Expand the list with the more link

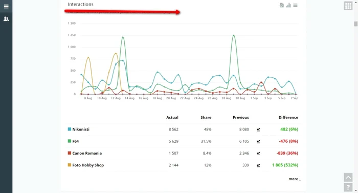pos(295,179)
